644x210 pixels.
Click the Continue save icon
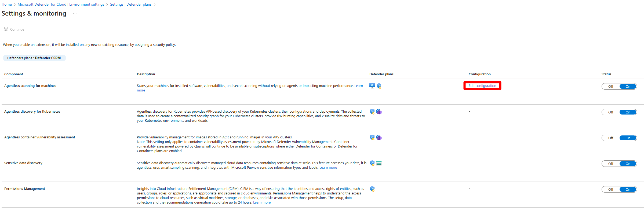(6, 29)
